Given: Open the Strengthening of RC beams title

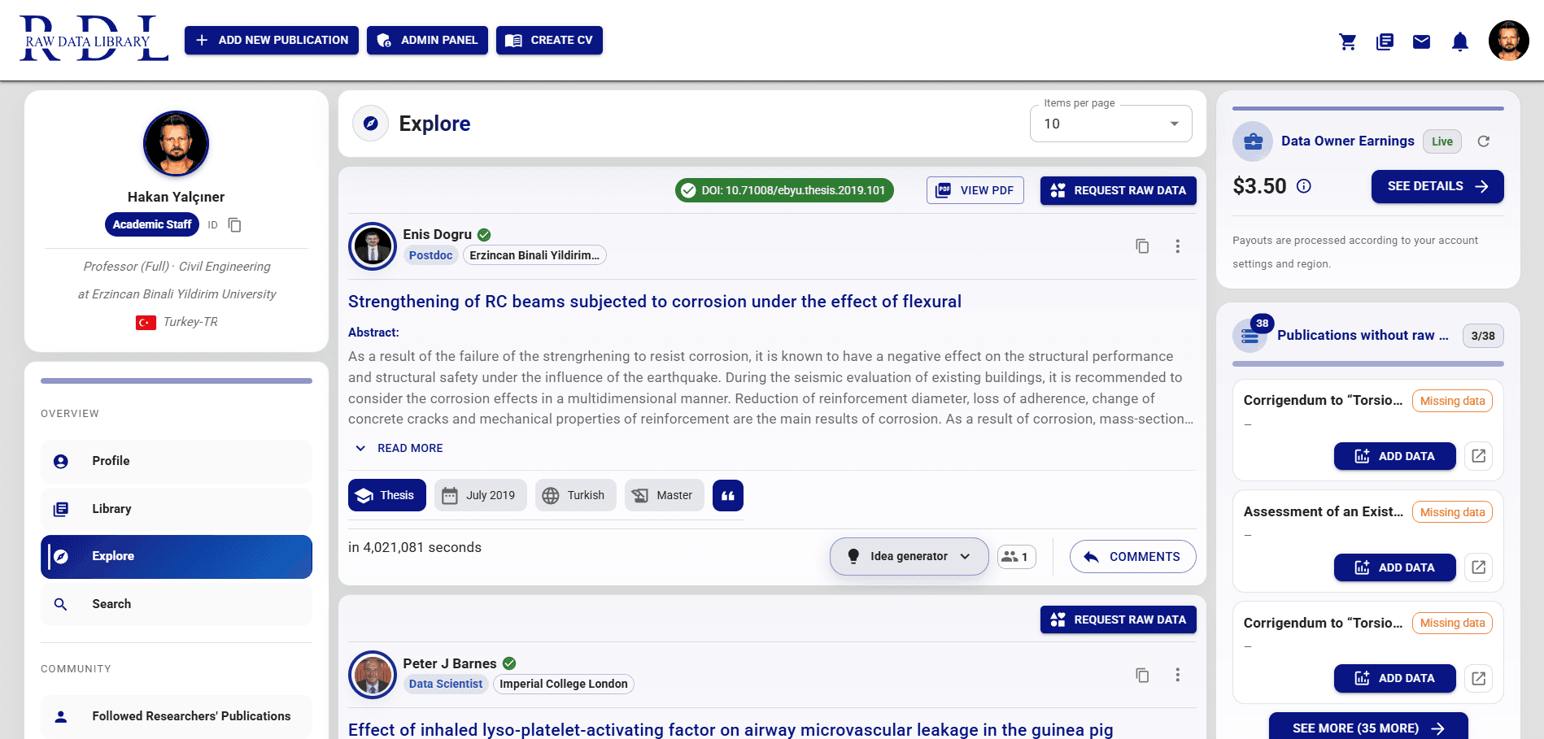Looking at the screenshot, I should 655,302.
